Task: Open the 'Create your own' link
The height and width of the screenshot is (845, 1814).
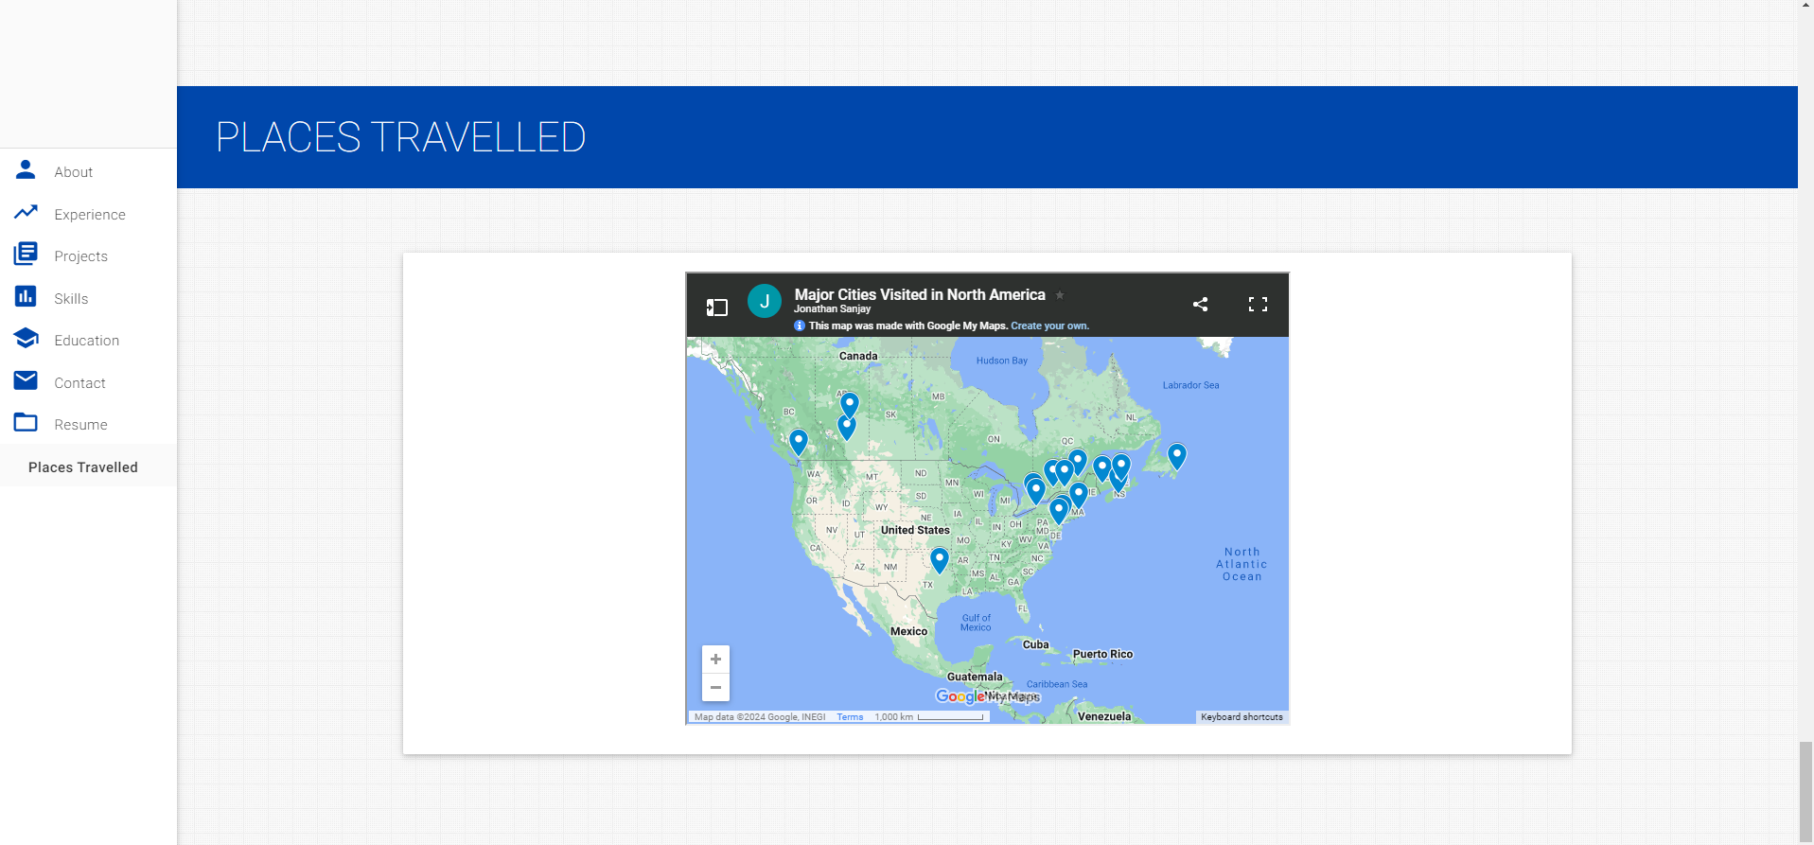Action: click(1049, 326)
